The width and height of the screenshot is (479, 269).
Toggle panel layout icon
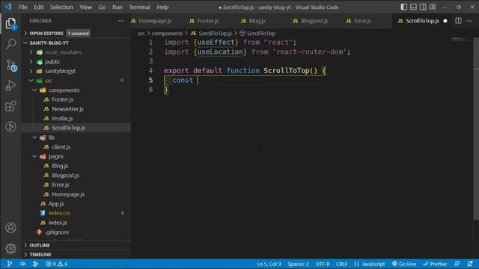coord(413,7)
